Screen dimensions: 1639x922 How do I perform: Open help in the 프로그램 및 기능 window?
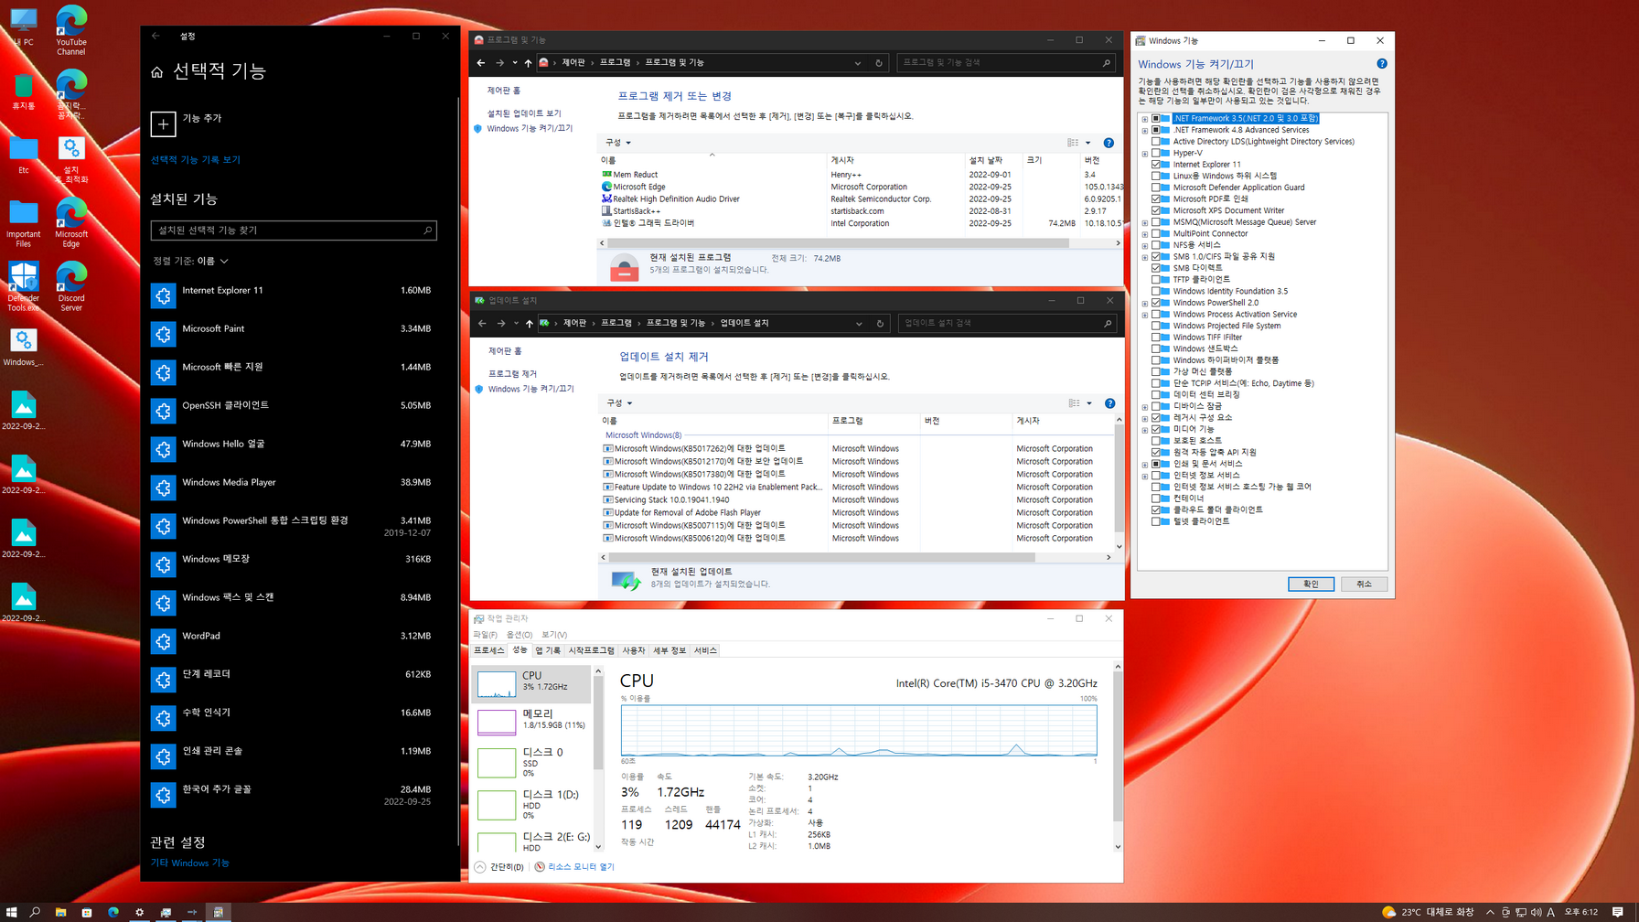1109,143
